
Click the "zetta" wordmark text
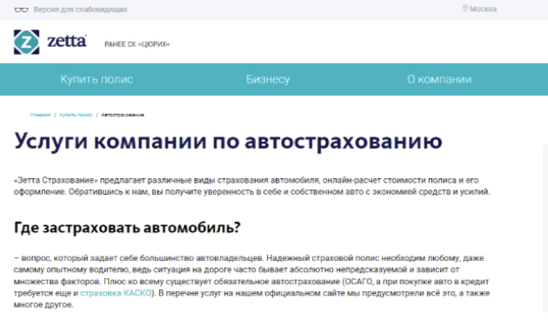[67, 42]
